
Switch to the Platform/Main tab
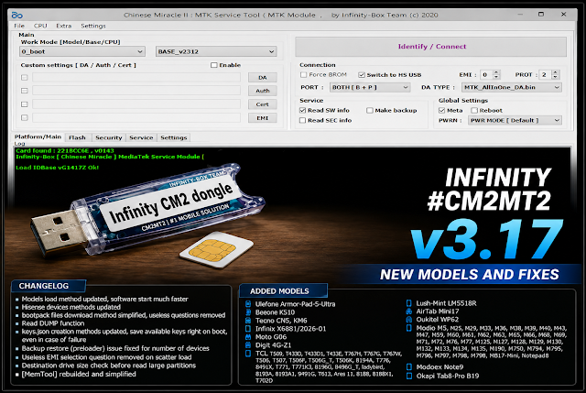[x=38, y=136]
